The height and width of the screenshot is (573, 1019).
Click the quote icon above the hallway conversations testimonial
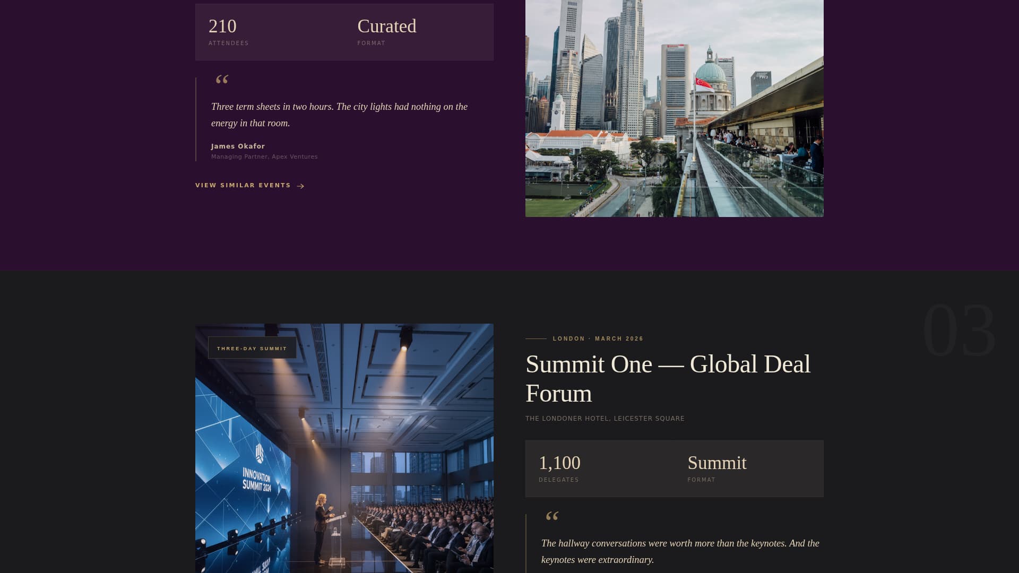click(552, 516)
